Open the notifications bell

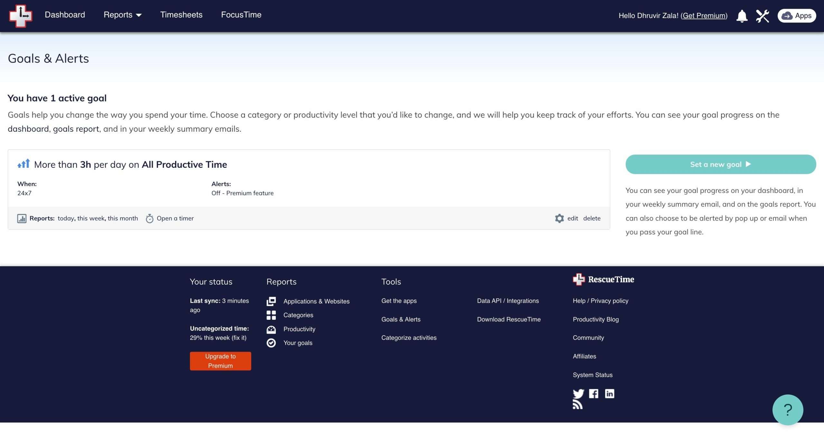pyautogui.click(x=742, y=16)
